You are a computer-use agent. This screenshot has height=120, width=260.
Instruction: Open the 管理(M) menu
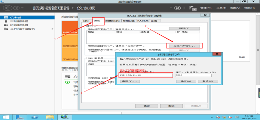(206, 8)
